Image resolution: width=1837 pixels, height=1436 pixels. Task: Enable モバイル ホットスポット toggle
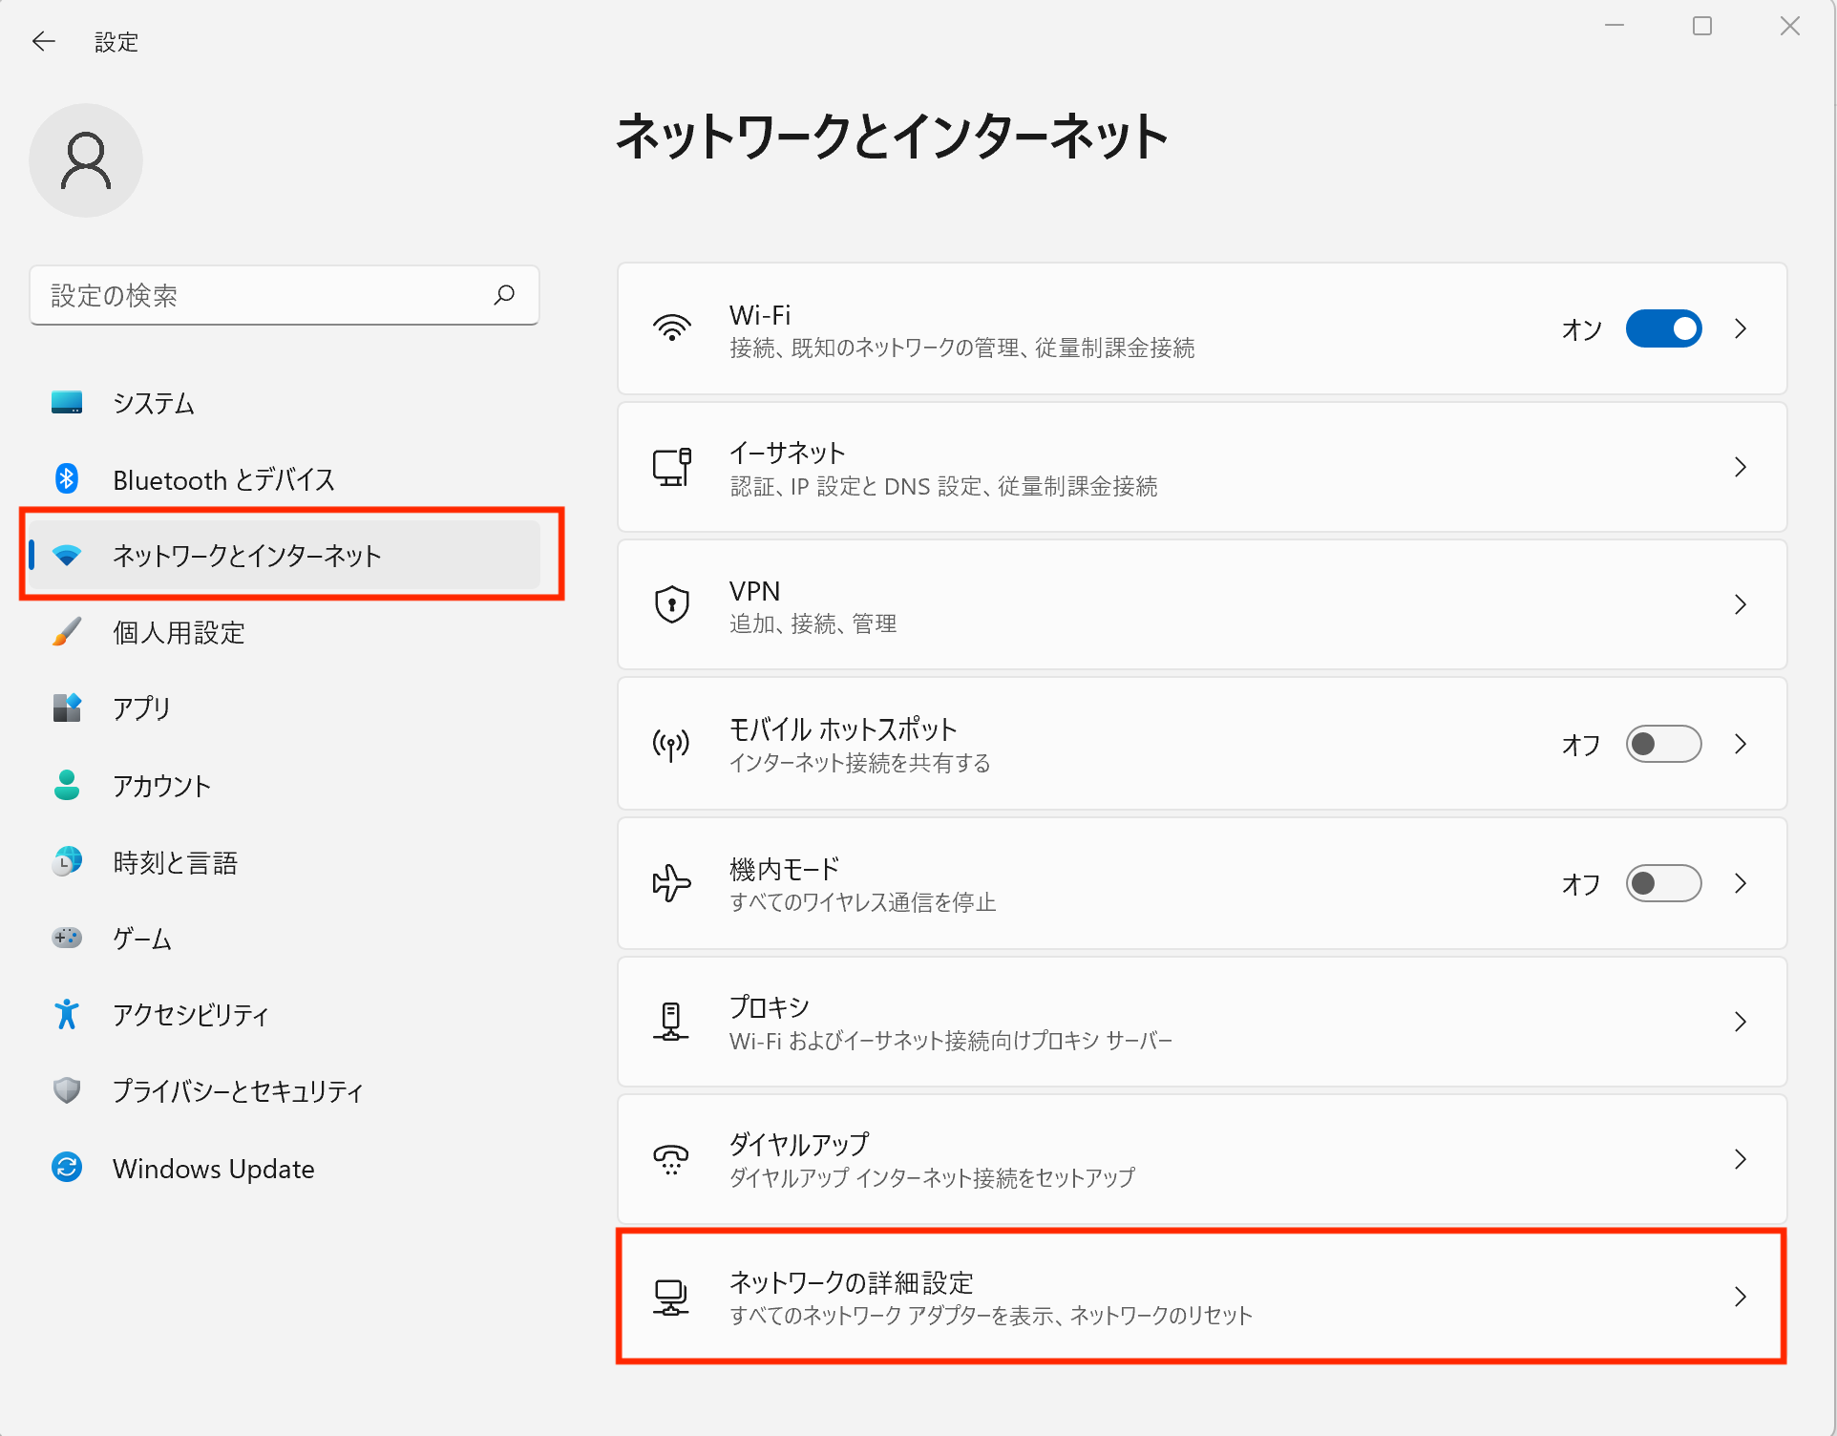[1663, 744]
